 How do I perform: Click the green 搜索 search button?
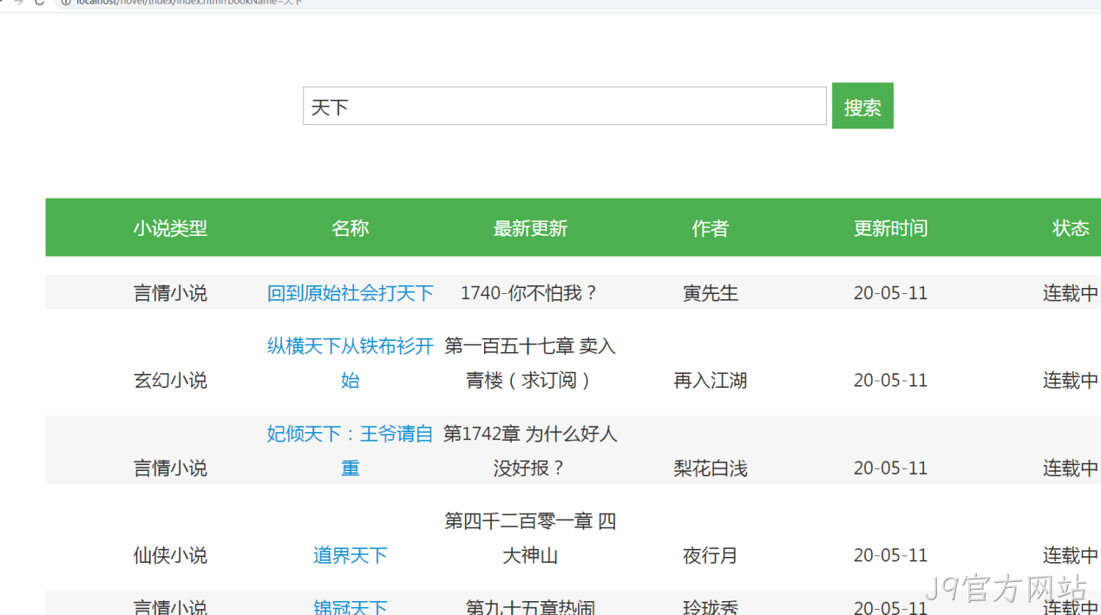point(862,106)
